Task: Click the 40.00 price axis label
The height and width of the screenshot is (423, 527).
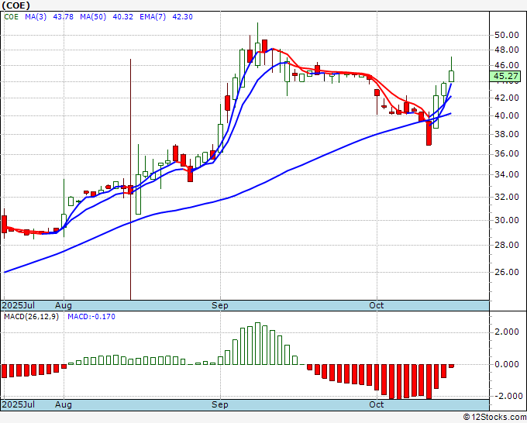Action: (507, 115)
